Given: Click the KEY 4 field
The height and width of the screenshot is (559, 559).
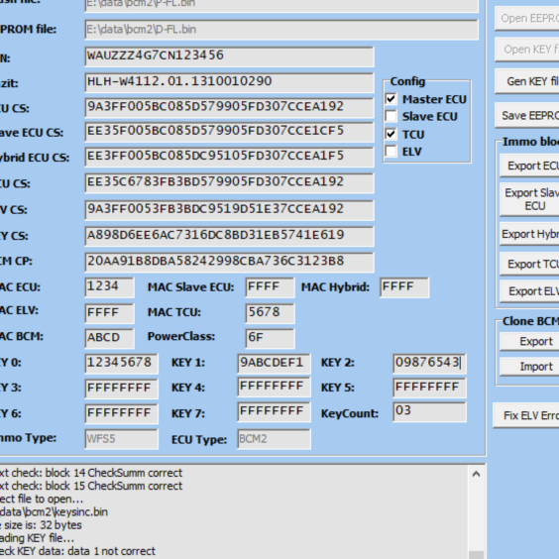Looking at the screenshot, I should (x=274, y=388).
